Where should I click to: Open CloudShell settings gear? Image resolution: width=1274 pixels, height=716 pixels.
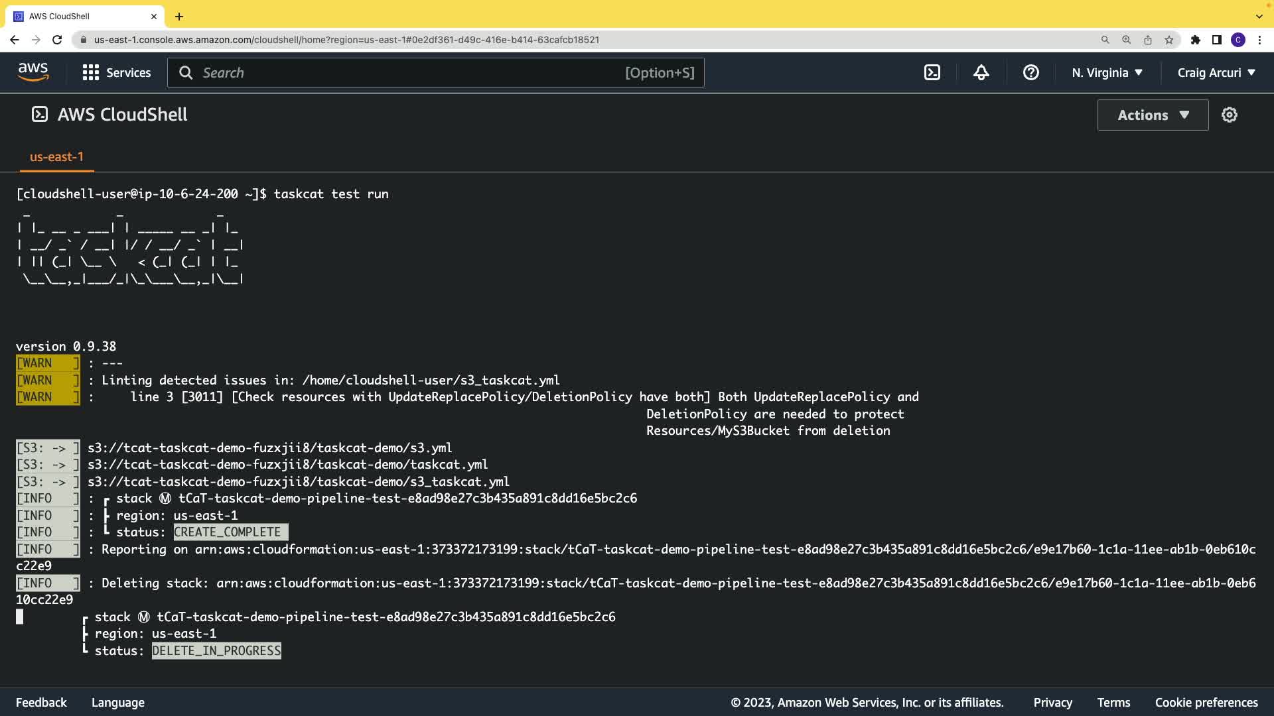(1230, 115)
